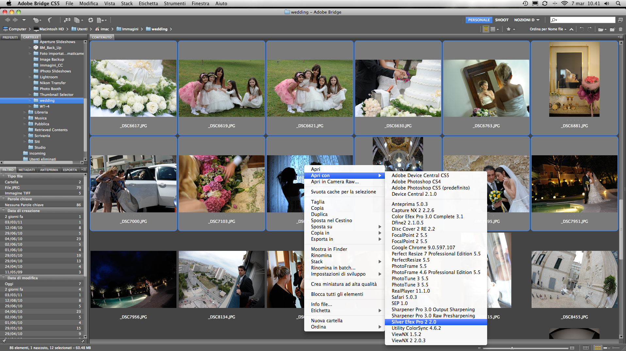Open the Output document icon
The image size is (626, 351).
click(x=102, y=20)
